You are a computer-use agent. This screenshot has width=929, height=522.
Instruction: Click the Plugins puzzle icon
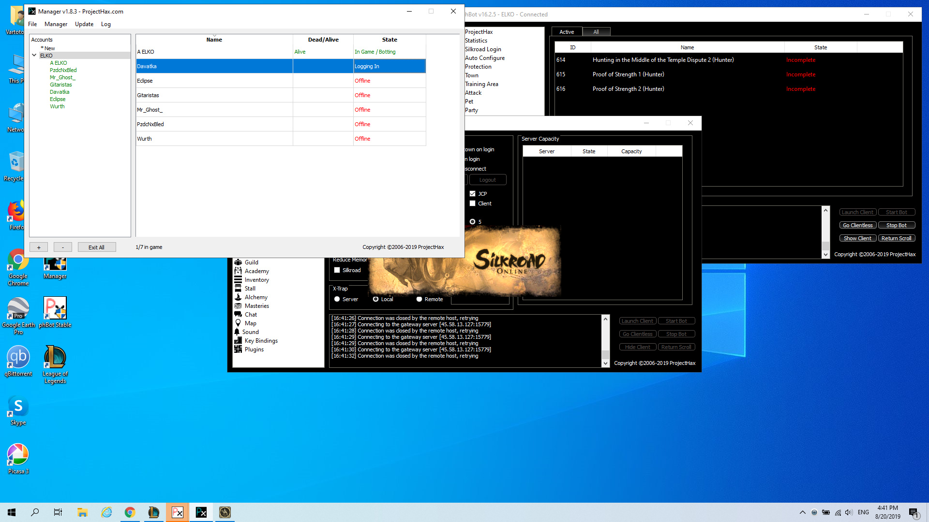[238, 349]
